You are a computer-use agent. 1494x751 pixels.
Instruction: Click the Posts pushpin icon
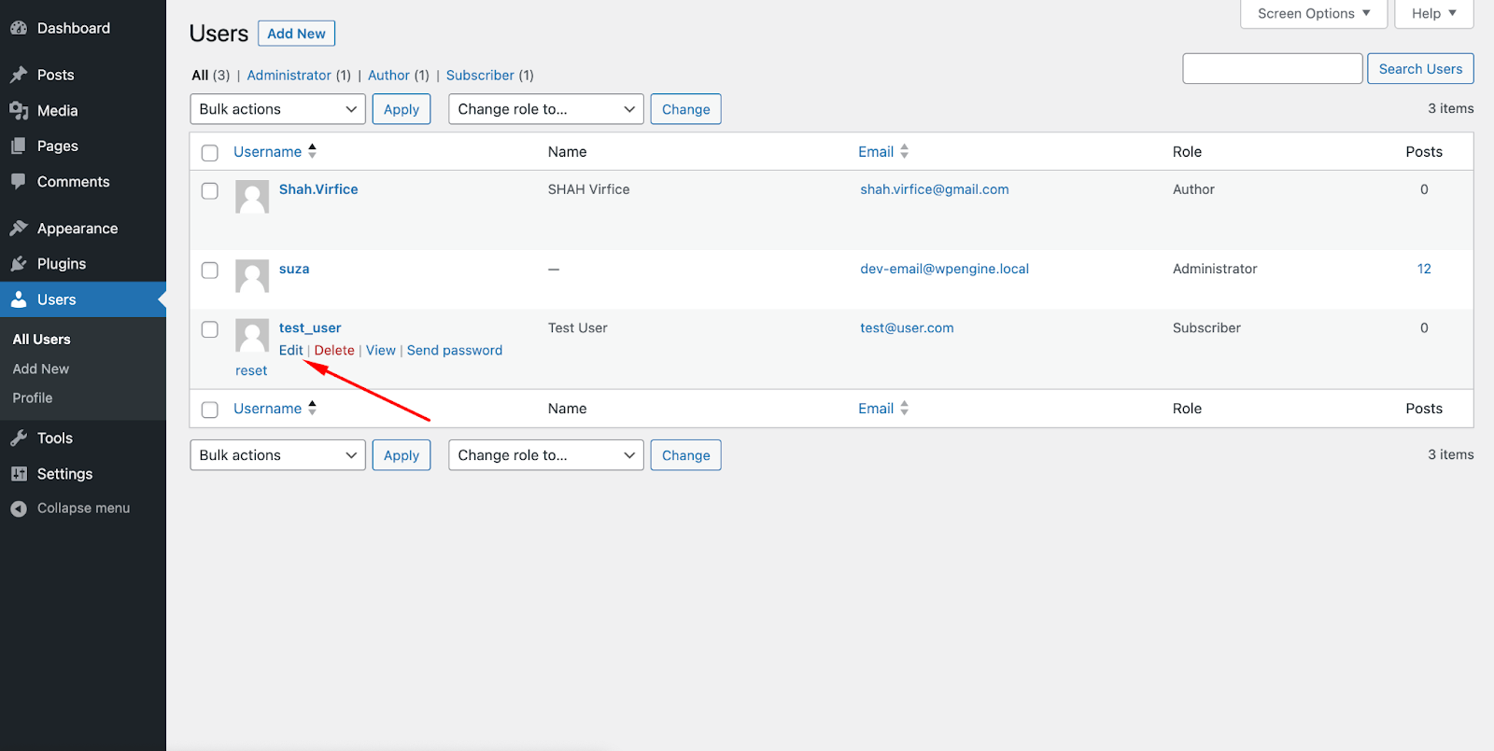point(19,75)
